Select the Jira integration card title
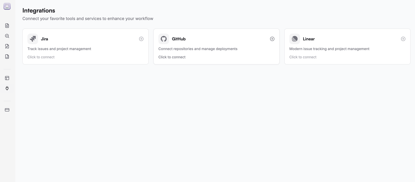This screenshot has height=182, width=415. (45, 39)
